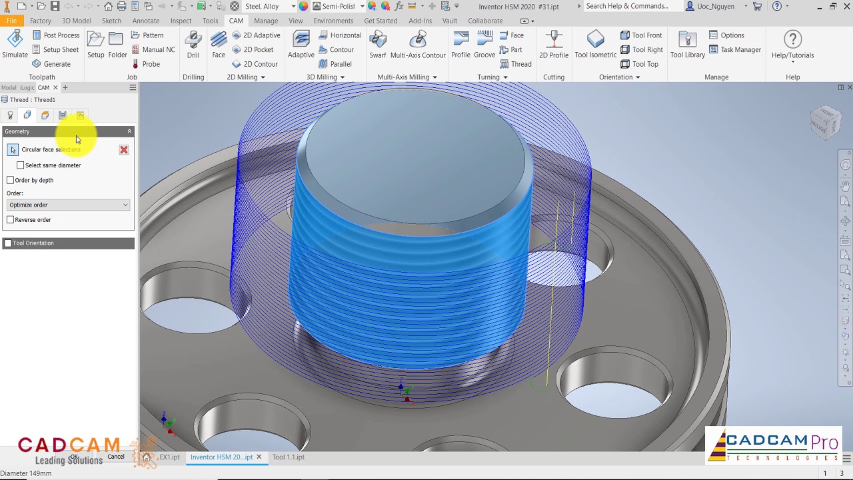Open the Task Manager
Screen dimensions: 853x480
(735, 50)
